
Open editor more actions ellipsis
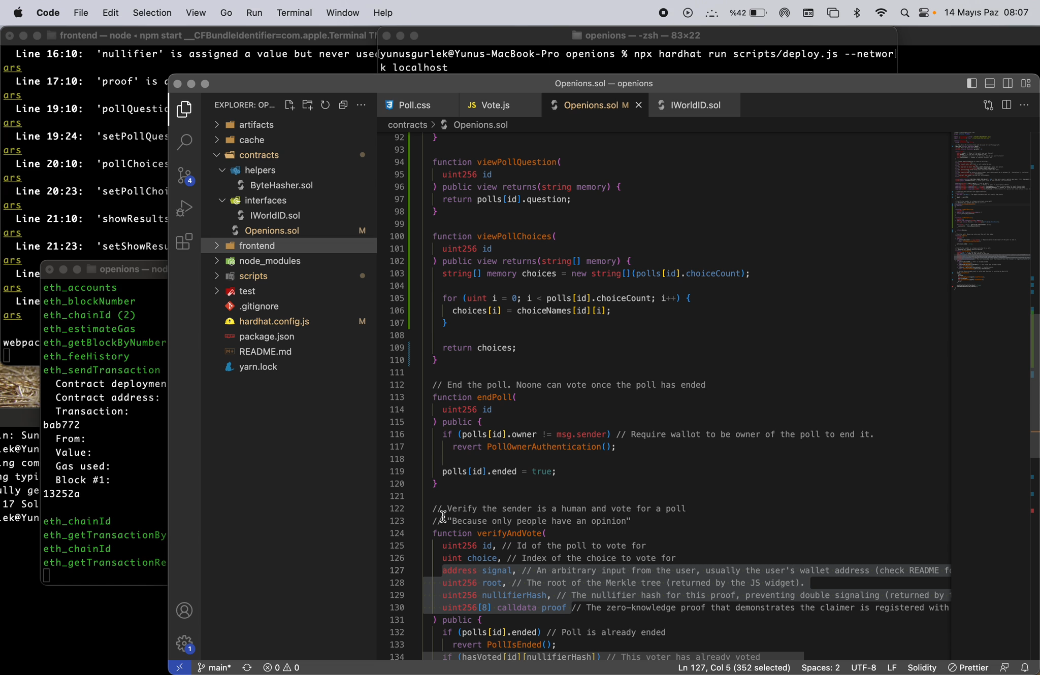(x=1024, y=105)
